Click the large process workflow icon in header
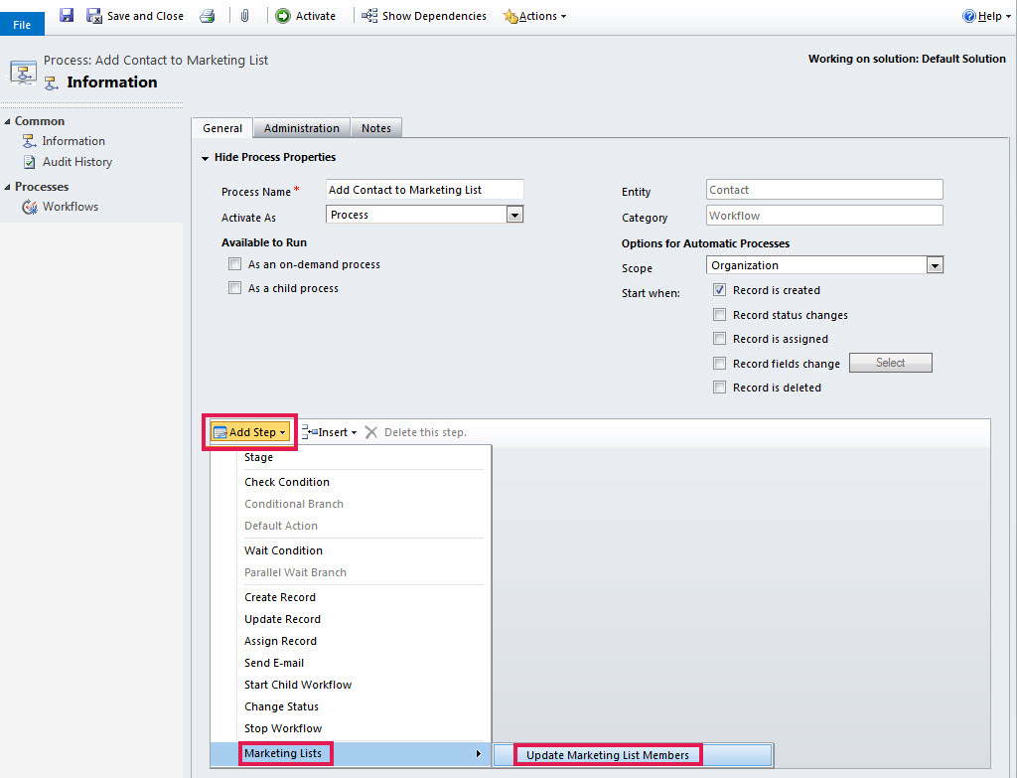1017x778 pixels. point(24,73)
